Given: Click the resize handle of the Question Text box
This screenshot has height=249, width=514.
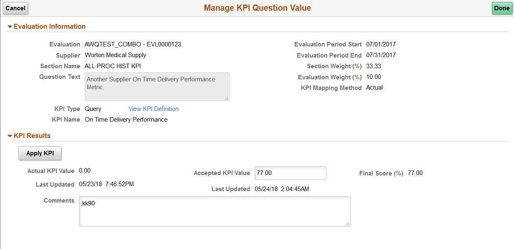Looking at the screenshot, I should [227, 99].
